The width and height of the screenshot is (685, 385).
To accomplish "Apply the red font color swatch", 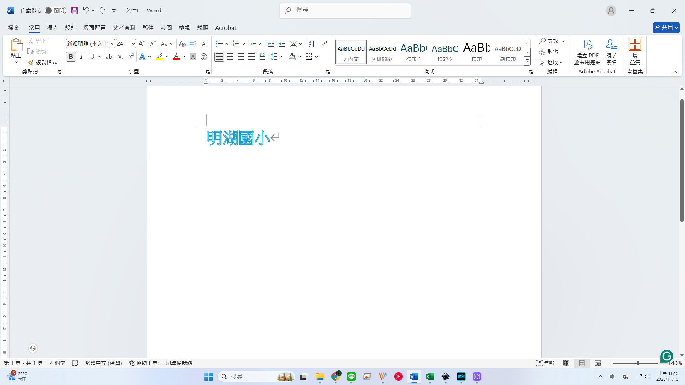I will (x=176, y=57).
